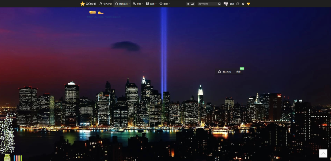Click the magnifier search icon
This screenshot has height=161, width=331.
(219, 4)
